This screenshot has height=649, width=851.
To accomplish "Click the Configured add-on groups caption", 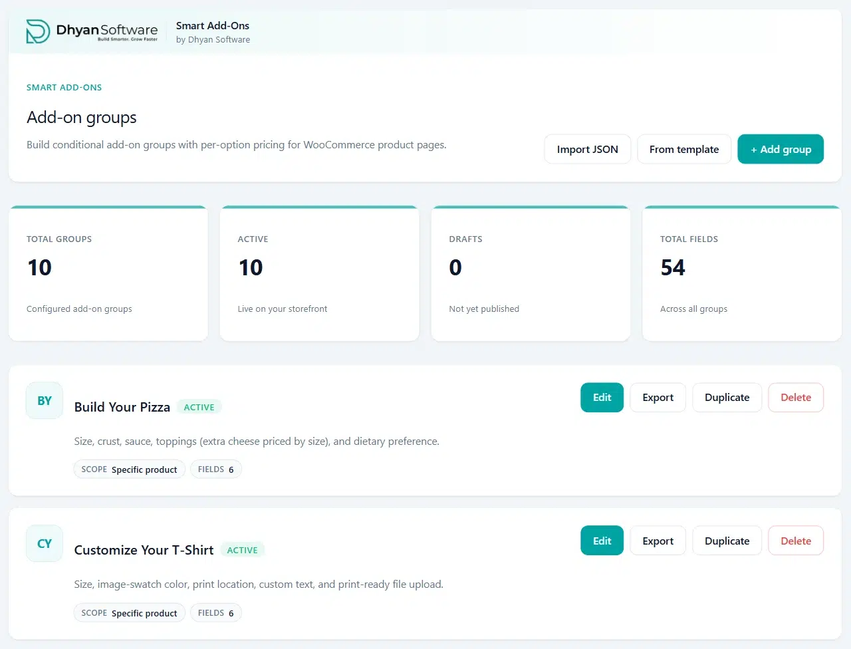I will point(79,309).
